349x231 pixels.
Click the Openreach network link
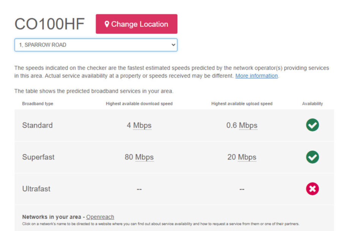(x=100, y=217)
